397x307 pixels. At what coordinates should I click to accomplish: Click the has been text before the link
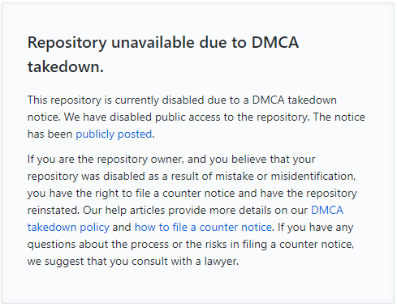tap(50, 134)
